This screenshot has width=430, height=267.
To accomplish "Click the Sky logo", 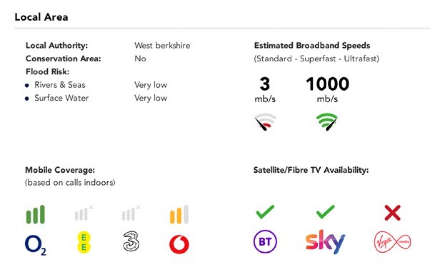I will click(325, 242).
